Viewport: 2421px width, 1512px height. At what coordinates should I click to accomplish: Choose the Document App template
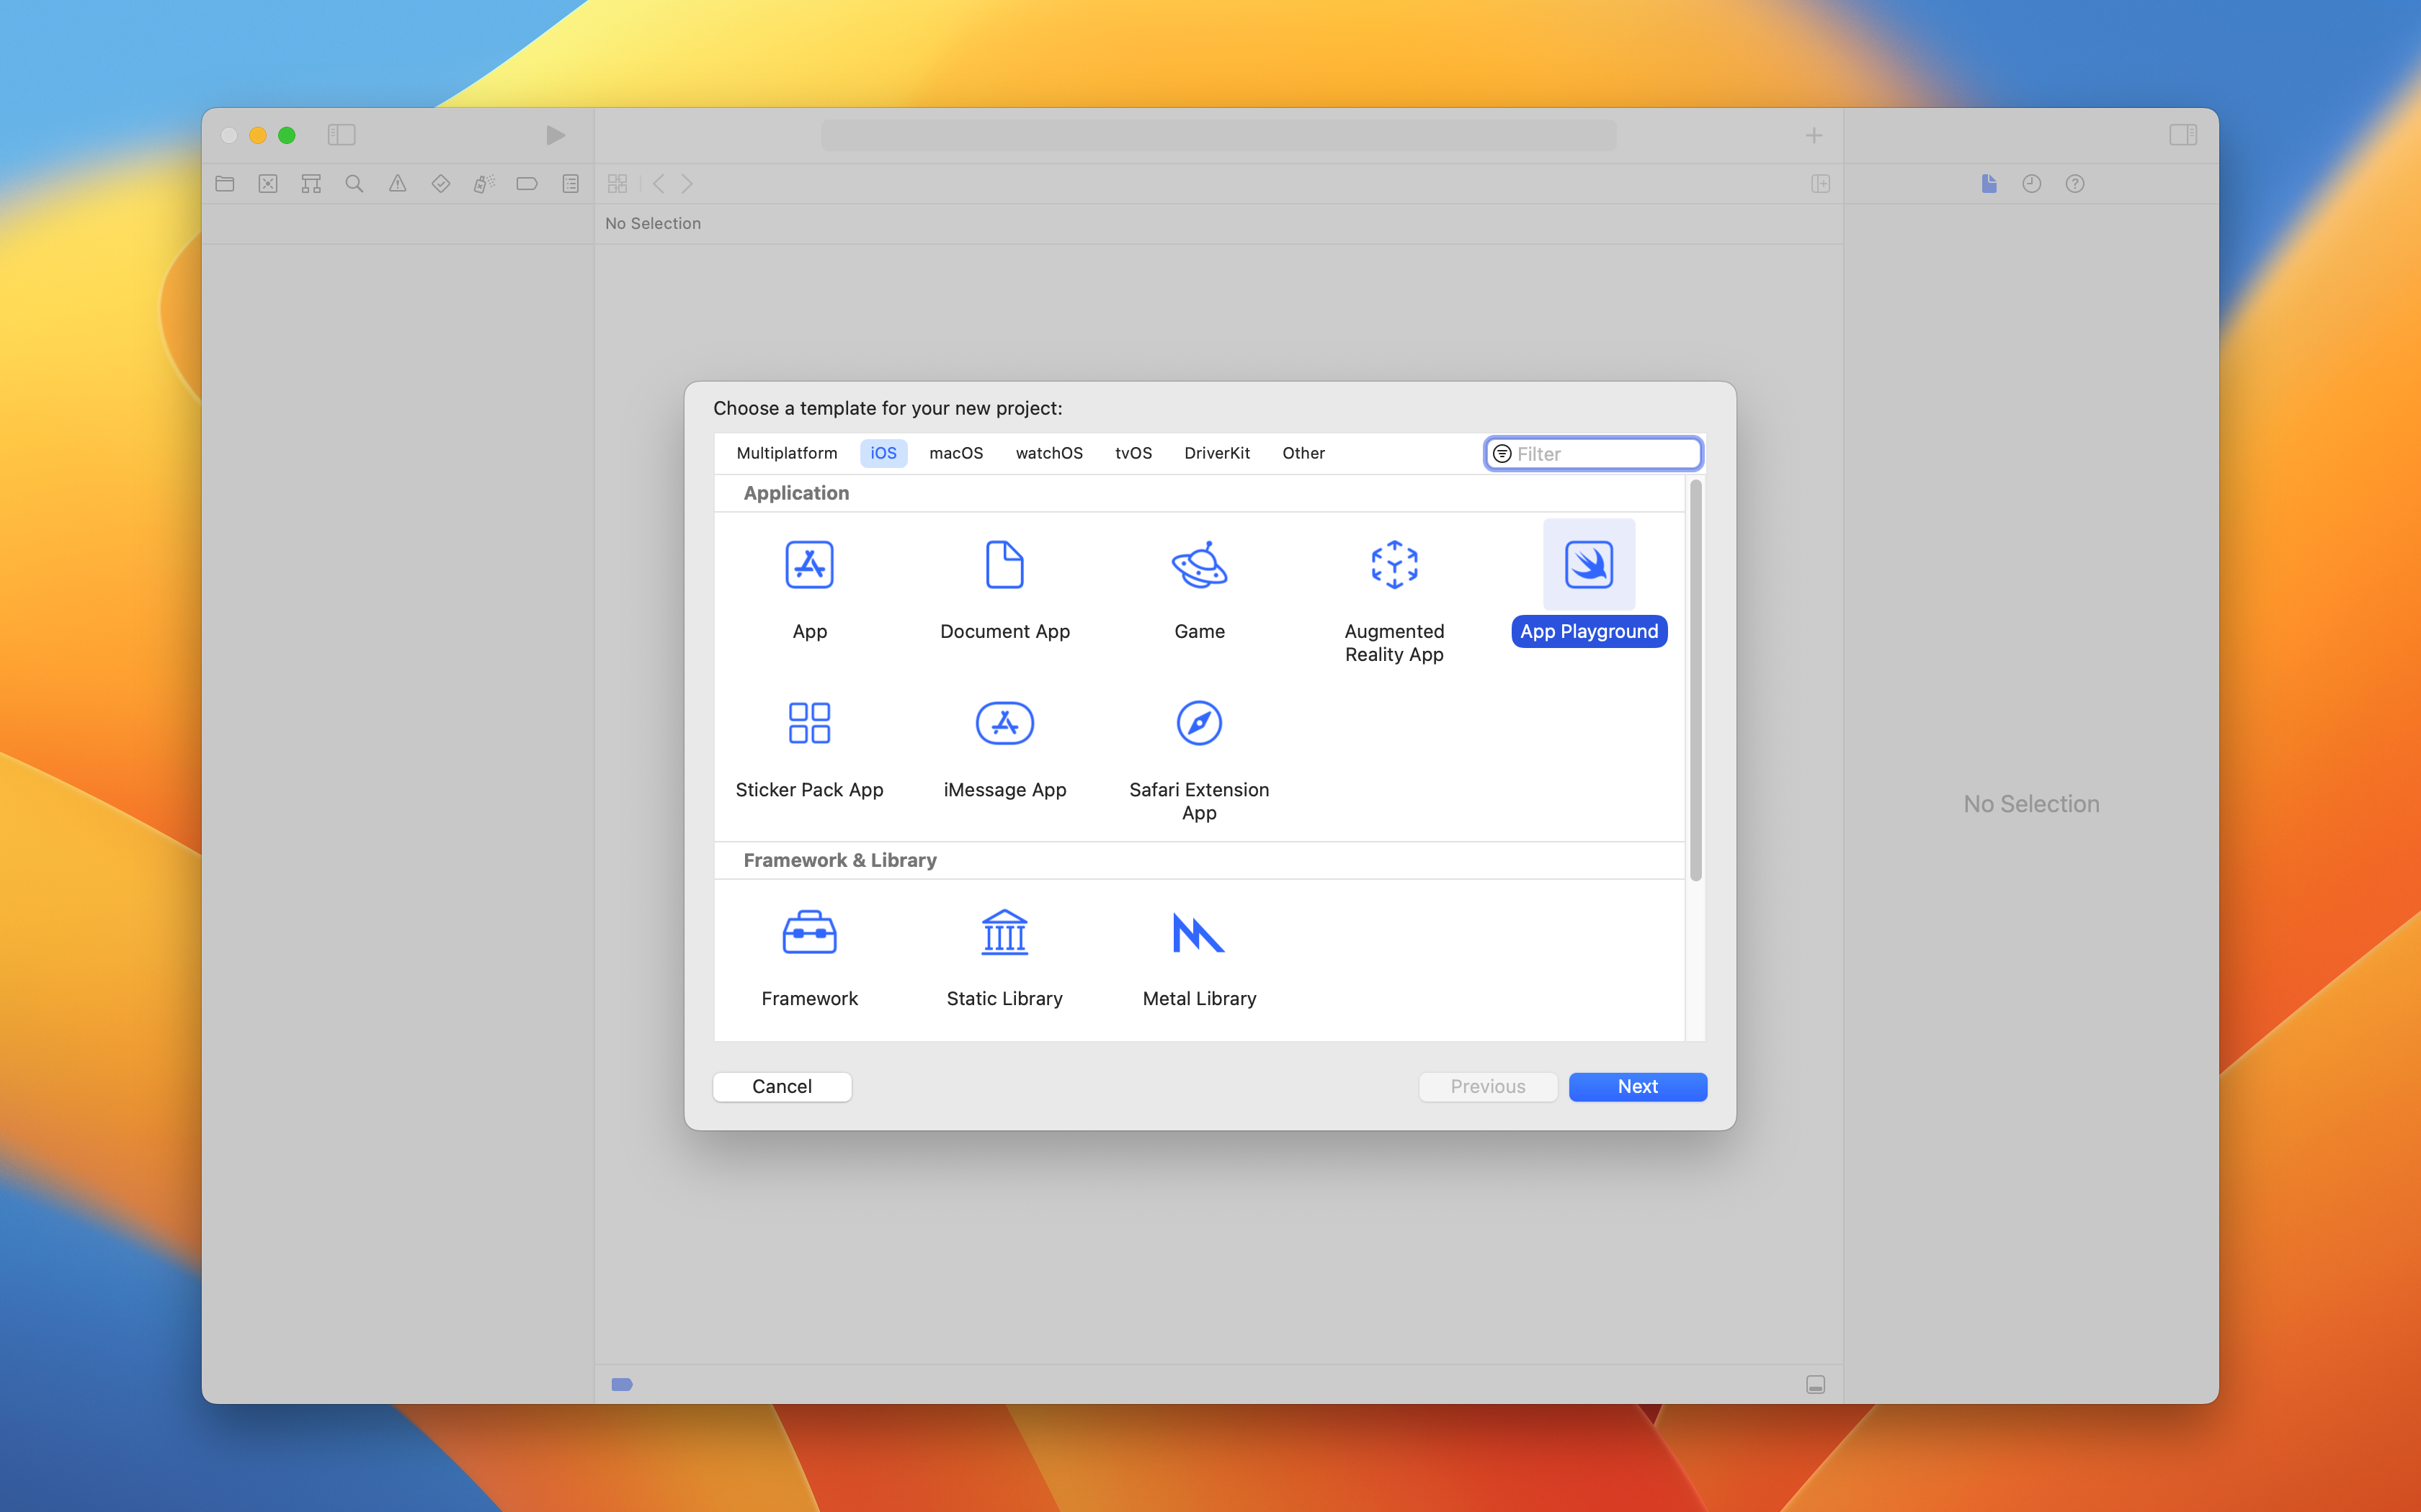pyautogui.click(x=1004, y=565)
